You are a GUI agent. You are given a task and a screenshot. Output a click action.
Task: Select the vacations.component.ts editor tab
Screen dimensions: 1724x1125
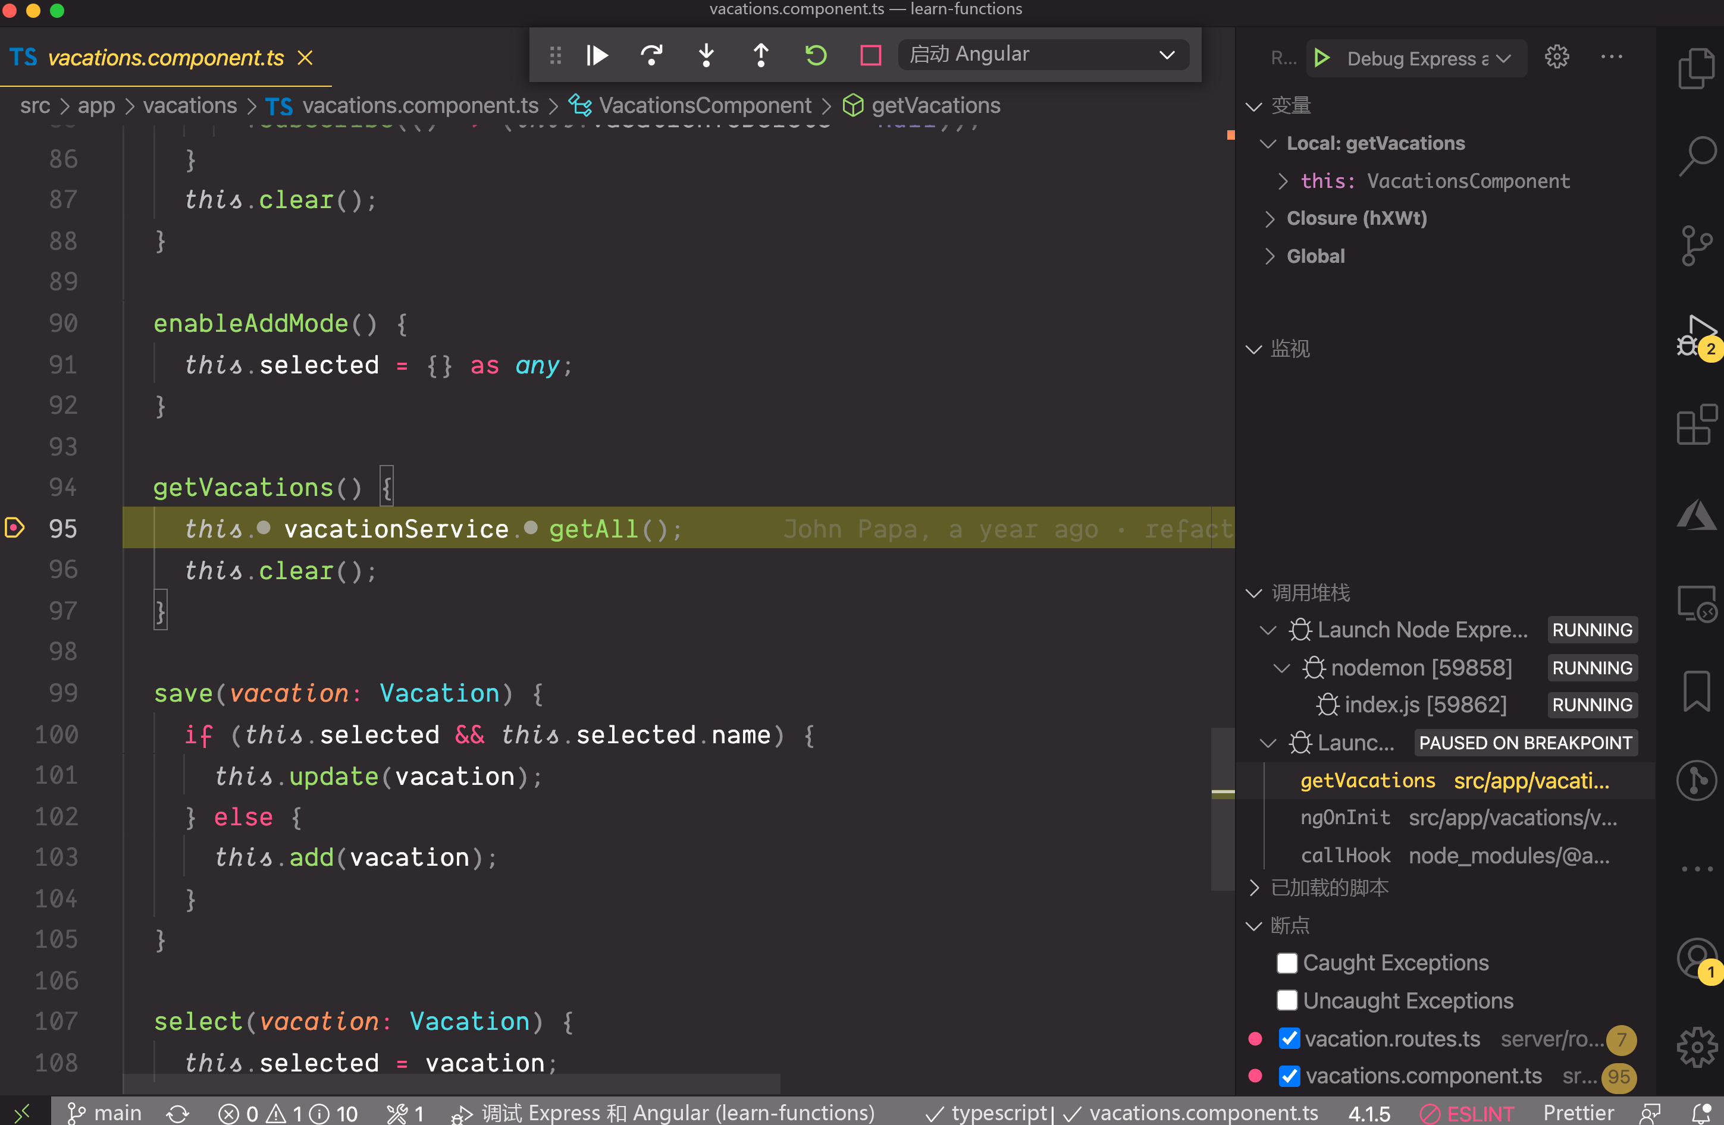[x=165, y=58]
